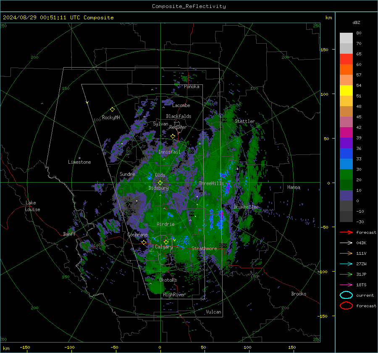Click the red forecast arrow in legend
The image size is (378, 353).
tap(346, 232)
